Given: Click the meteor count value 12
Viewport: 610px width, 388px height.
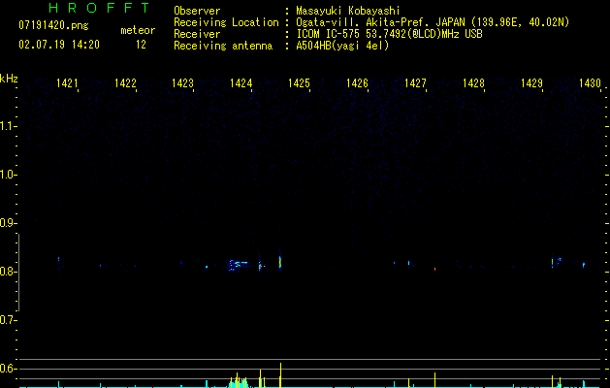Looking at the screenshot, I should [141, 45].
